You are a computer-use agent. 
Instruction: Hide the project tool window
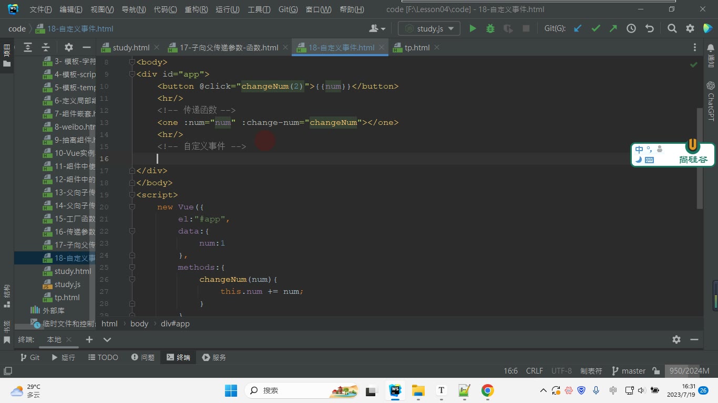86,47
